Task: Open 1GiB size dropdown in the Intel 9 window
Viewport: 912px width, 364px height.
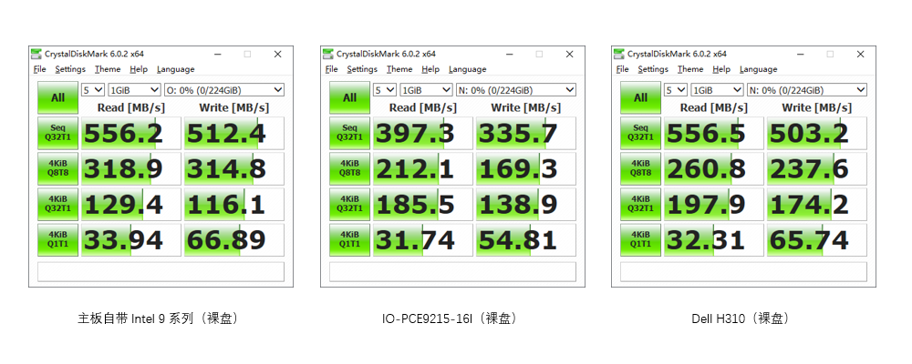Action: click(x=134, y=90)
